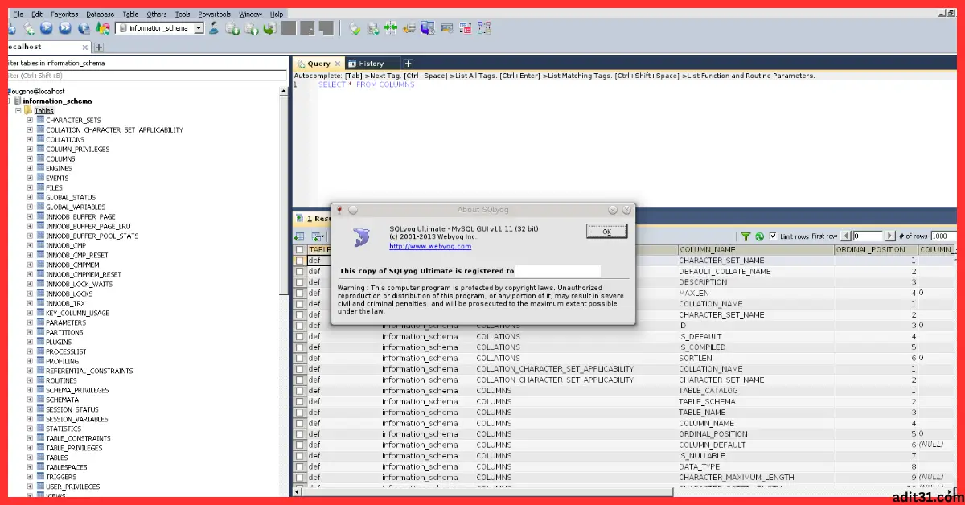Click the person icon right of the database dropdown
This screenshot has width=965, height=505.
[x=214, y=28]
